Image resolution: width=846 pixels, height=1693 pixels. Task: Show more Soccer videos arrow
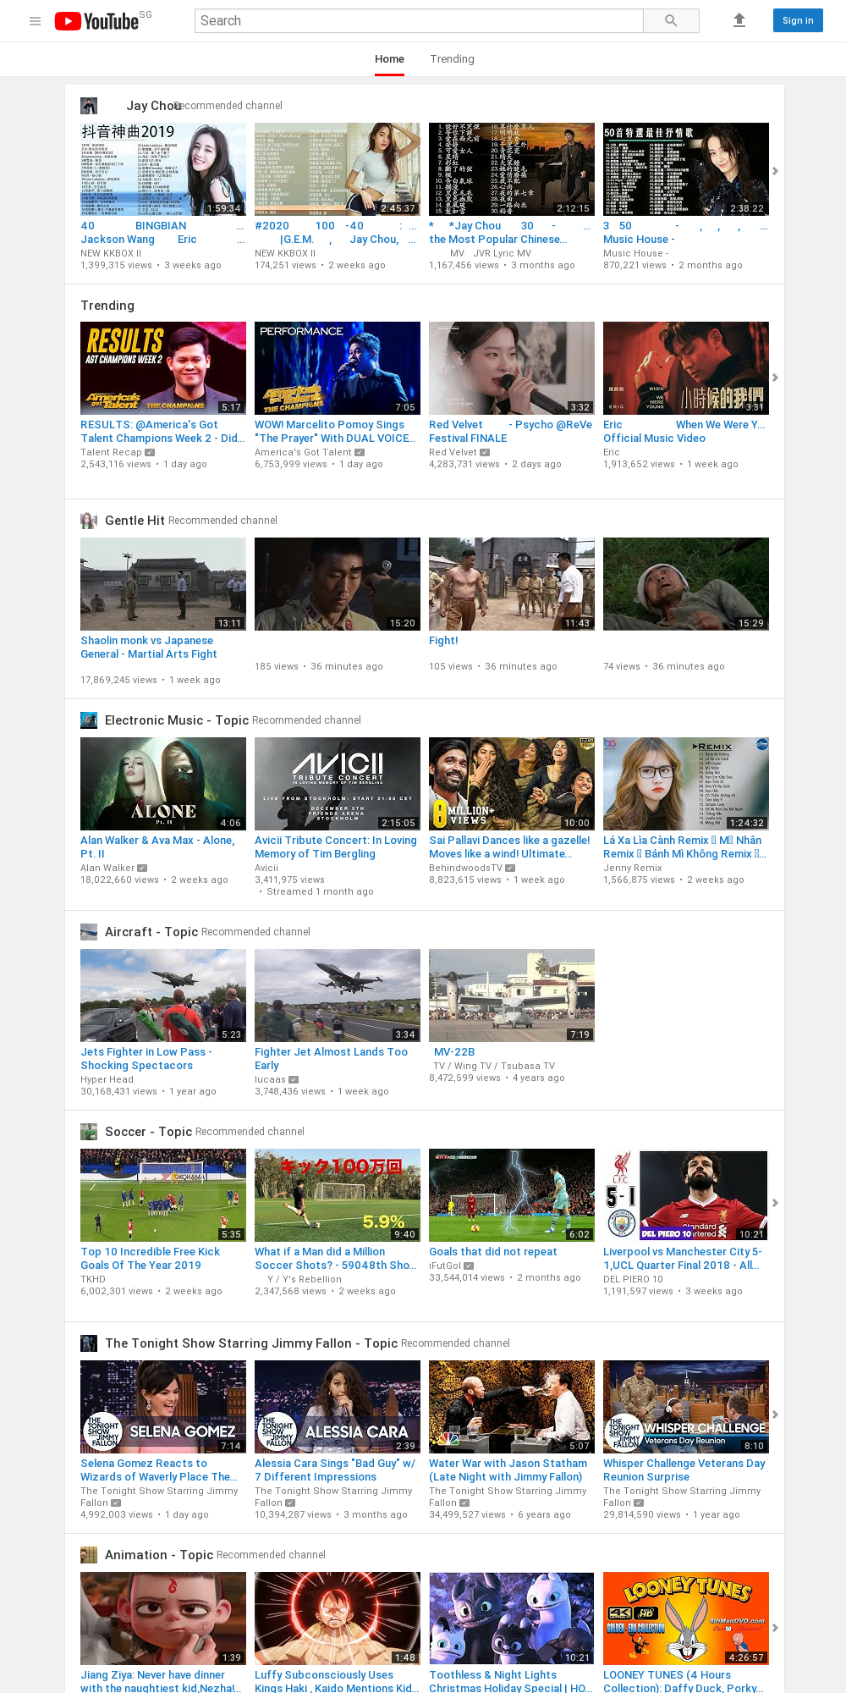775,1203
